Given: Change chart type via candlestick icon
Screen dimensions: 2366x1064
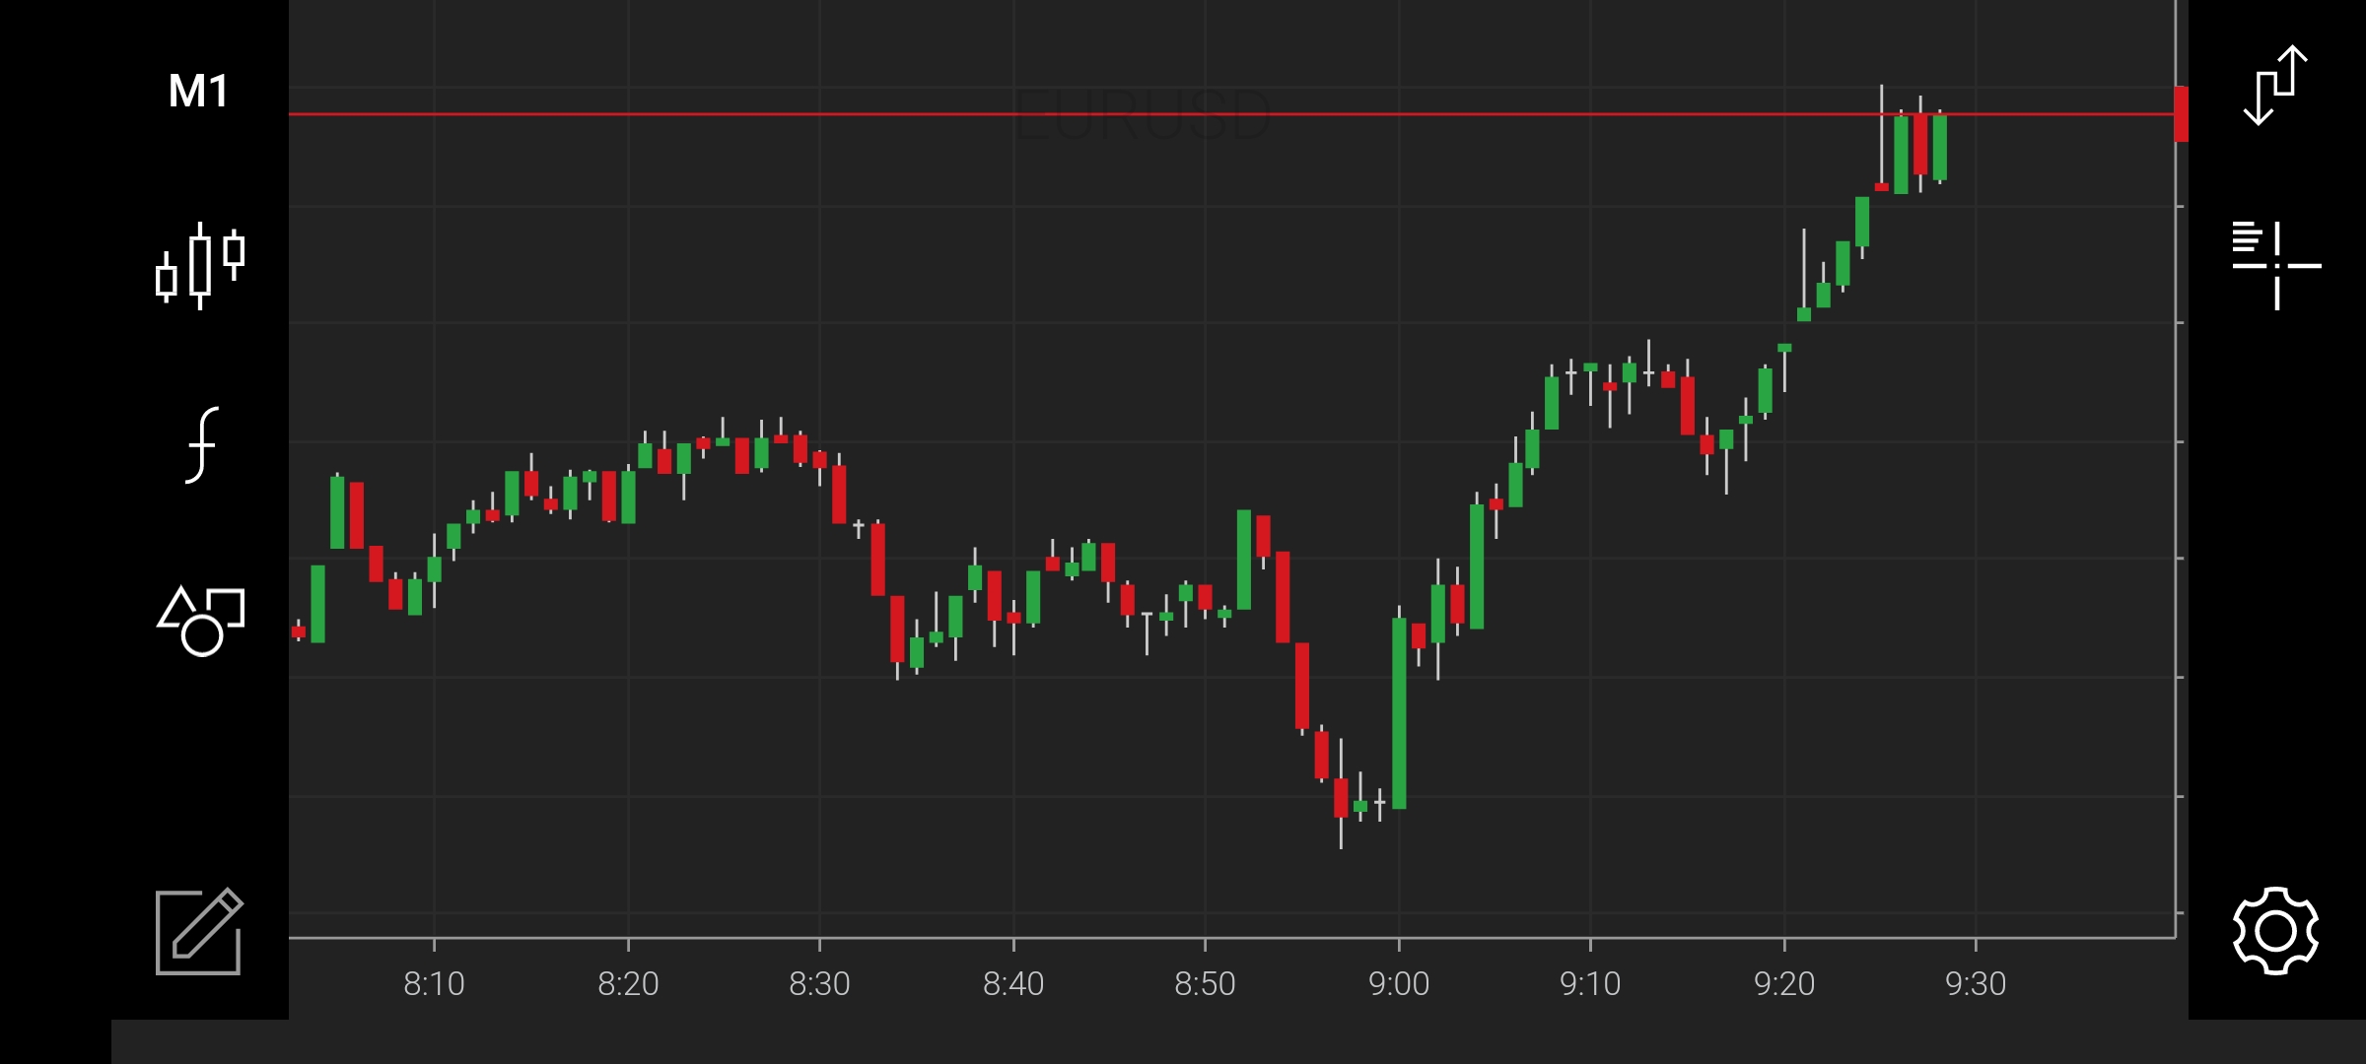Looking at the screenshot, I should pos(200,265).
